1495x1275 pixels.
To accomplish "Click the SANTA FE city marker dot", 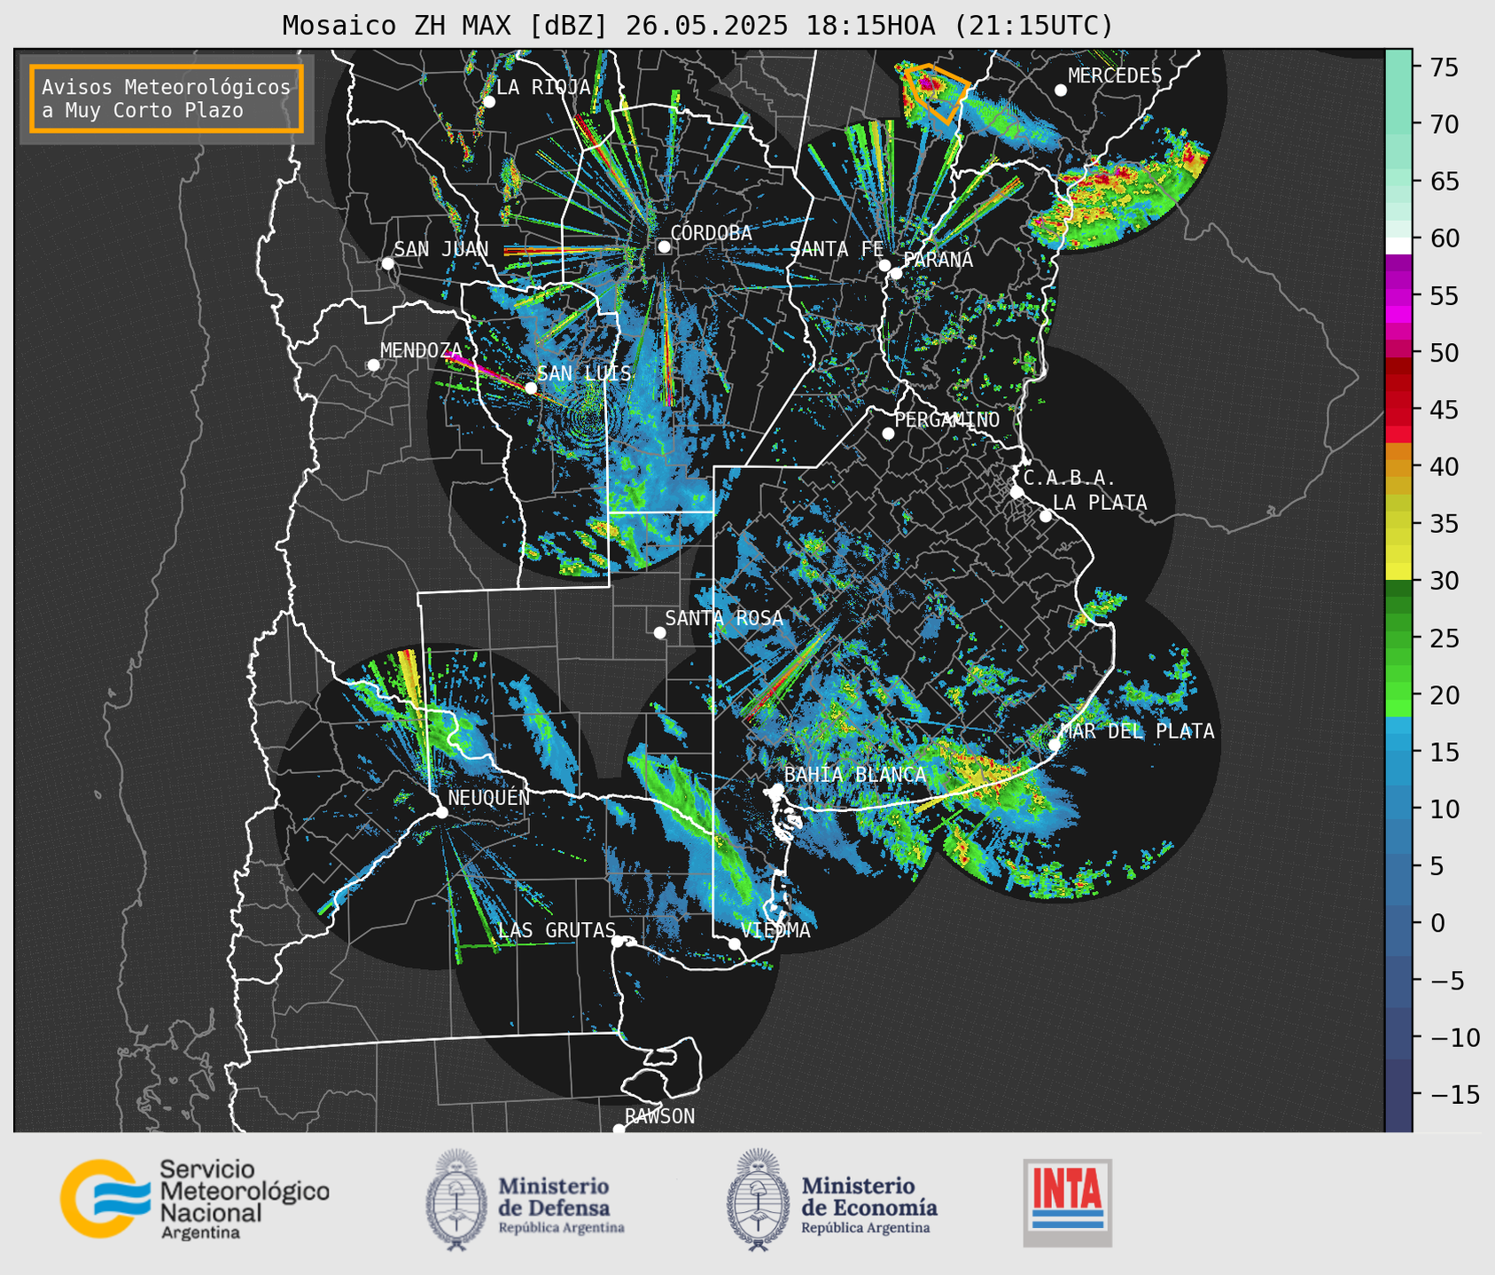I will point(884,265).
